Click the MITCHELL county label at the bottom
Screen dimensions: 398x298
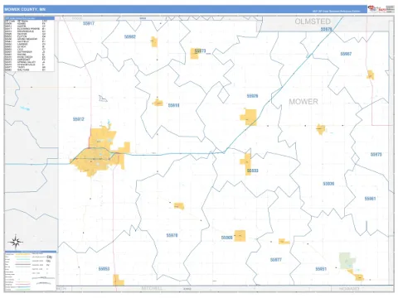[152, 288]
